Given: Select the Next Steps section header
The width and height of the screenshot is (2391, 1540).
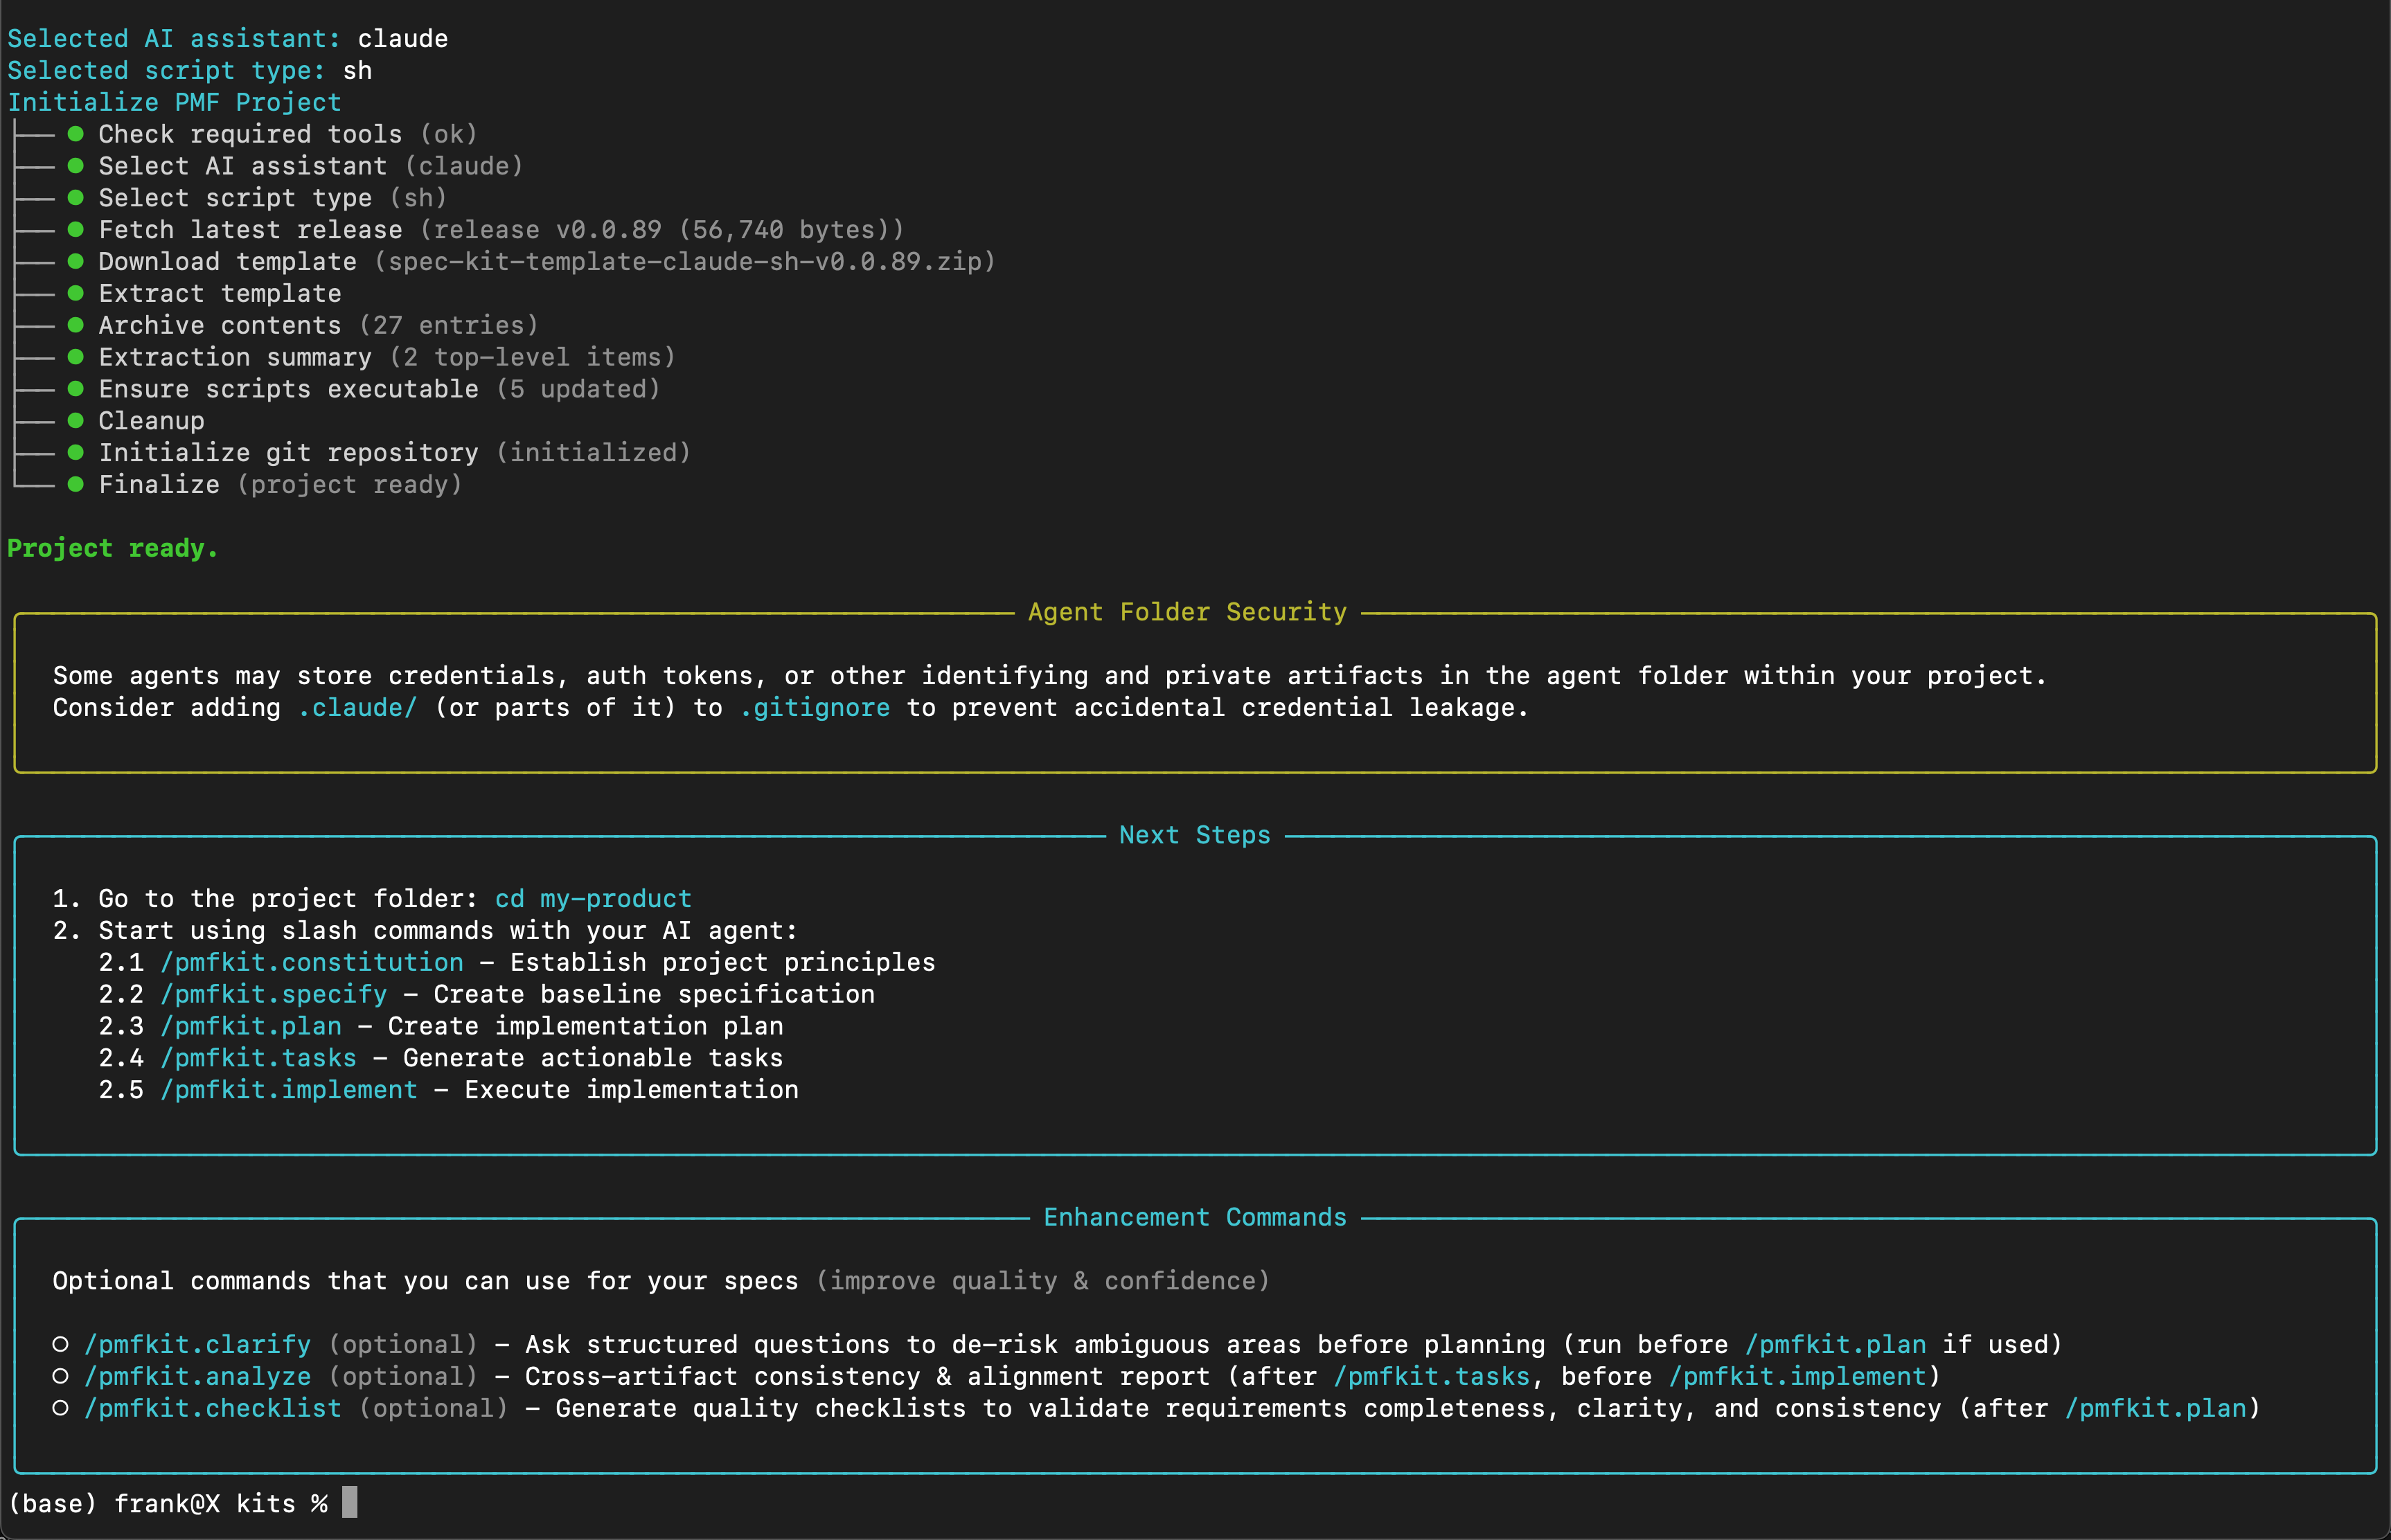Looking at the screenshot, I should click(x=1194, y=835).
